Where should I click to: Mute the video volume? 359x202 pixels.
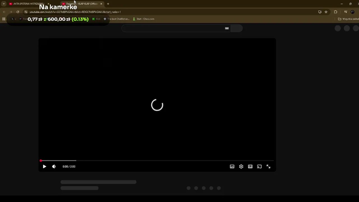pyautogui.click(x=54, y=166)
